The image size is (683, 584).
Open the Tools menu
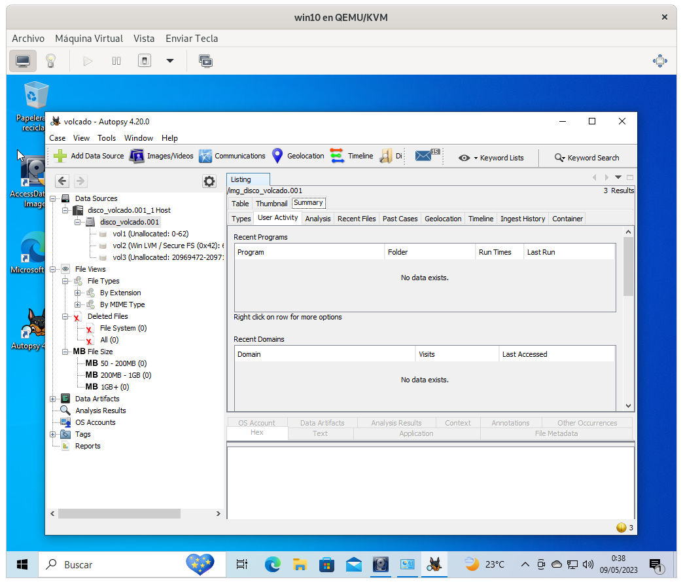click(107, 138)
